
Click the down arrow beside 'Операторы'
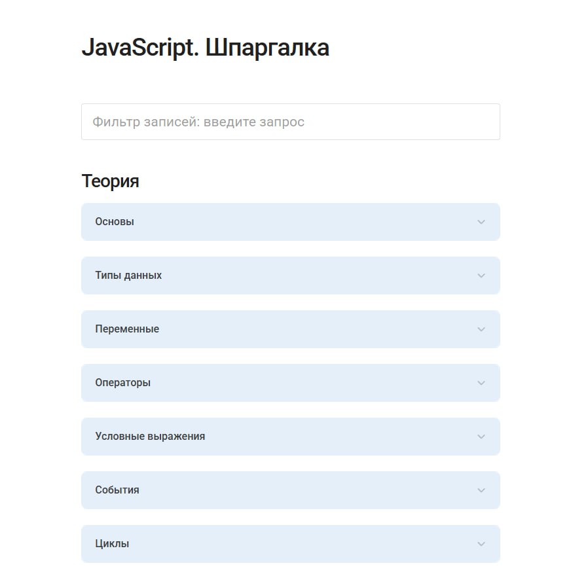point(481,383)
